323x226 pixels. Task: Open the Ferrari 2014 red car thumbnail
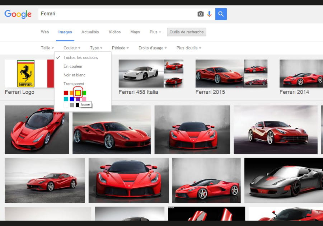coord(301,74)
